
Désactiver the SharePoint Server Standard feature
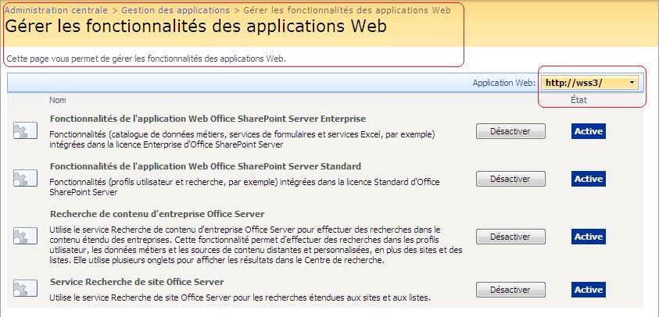510,179
